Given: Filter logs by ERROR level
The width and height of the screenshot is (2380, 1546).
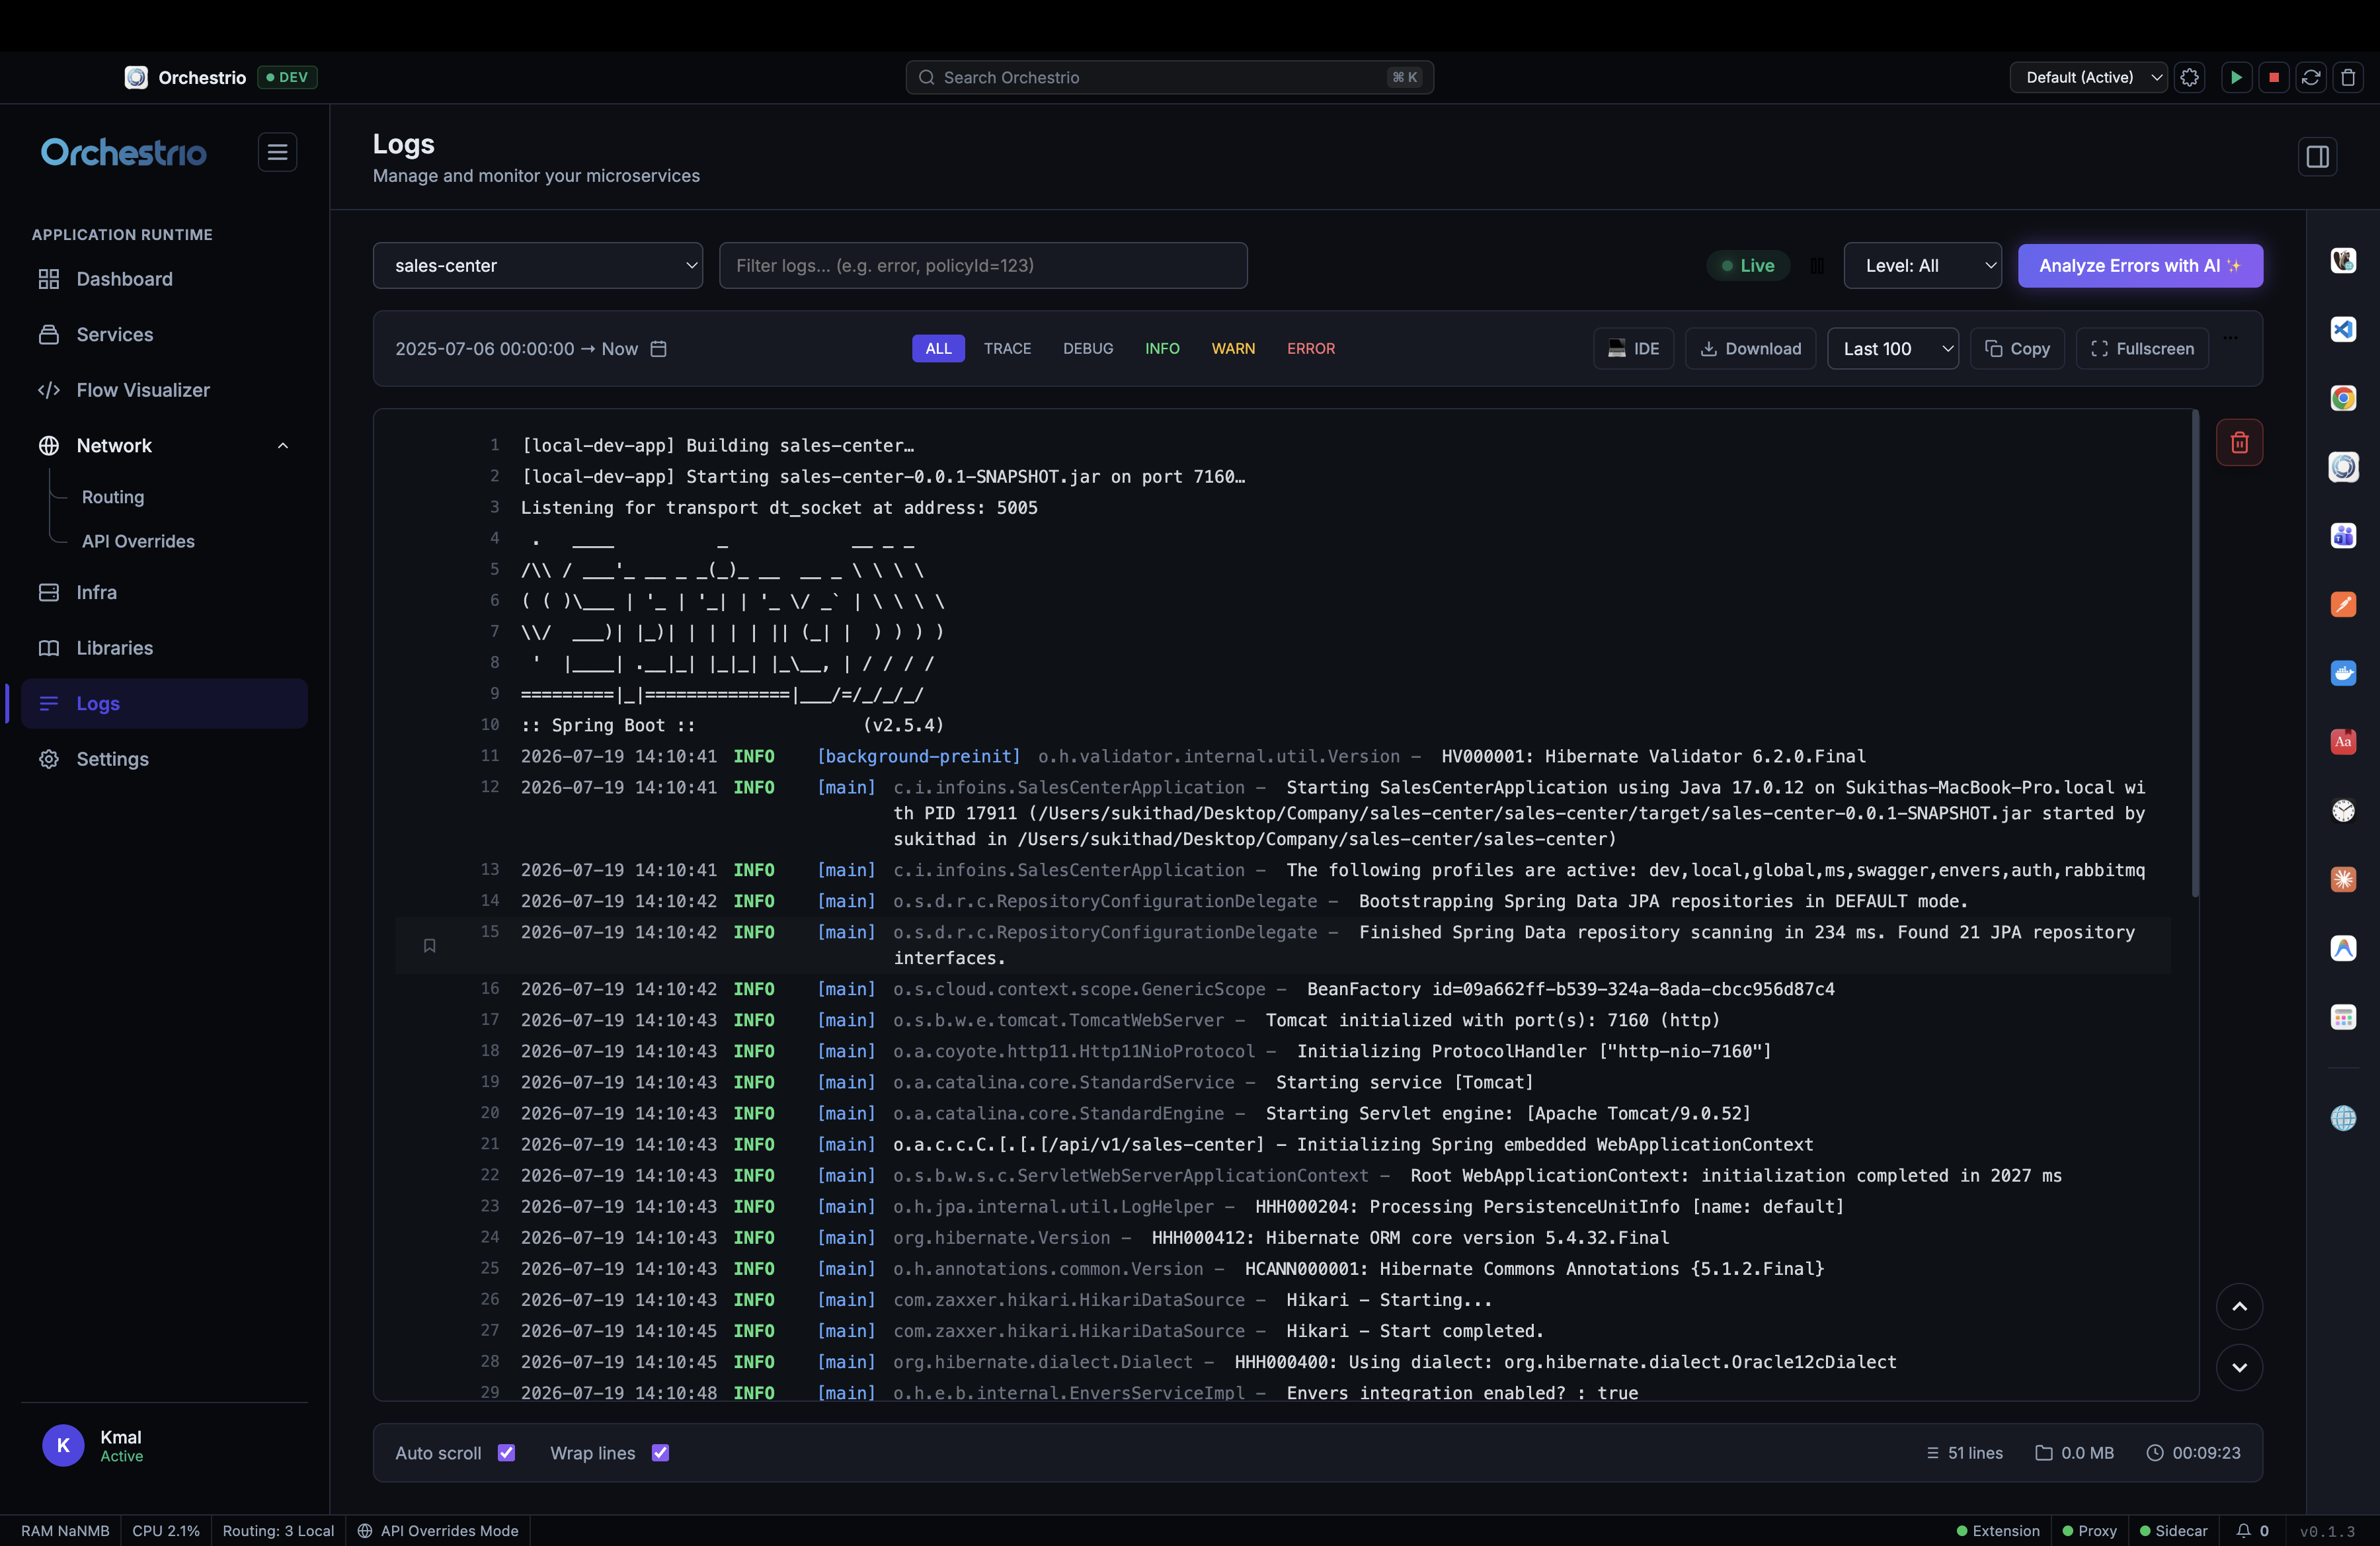Looking at the screenshot, I should [1310, 349].
